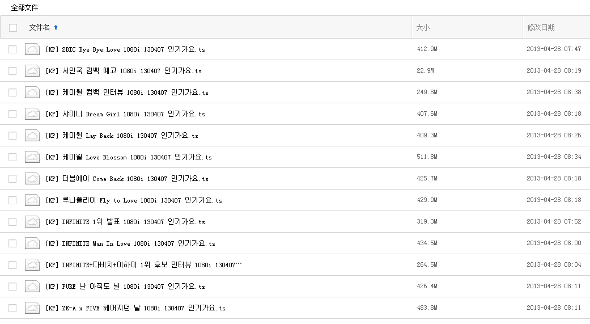The width and height of the screenshot is (590, 324).
Task: Sort files by 大小 column
Action: tap(423, 27)
